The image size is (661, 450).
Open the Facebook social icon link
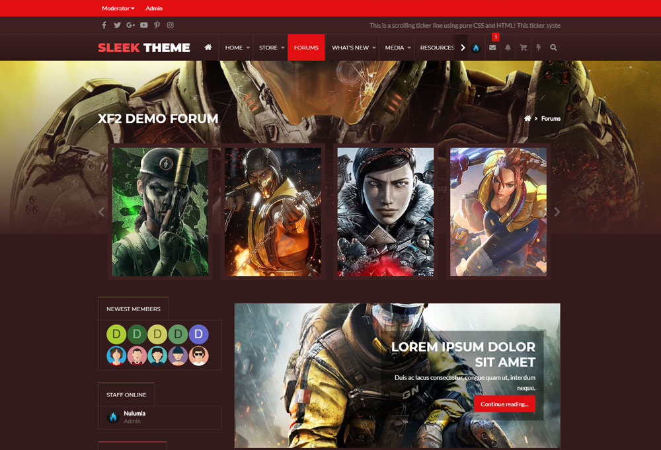pyautogui.click(x=104, y=25)
